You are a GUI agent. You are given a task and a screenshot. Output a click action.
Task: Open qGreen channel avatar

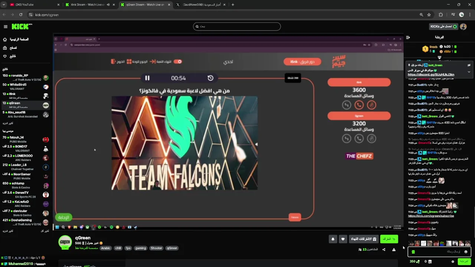tap(65, 242)
